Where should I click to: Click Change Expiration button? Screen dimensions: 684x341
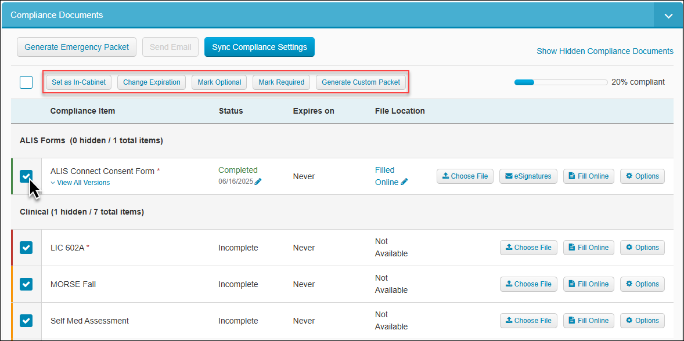click(152, 82)
